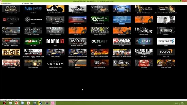Open the game filter dropdown in toolbar
This screenshot has height=105, width=187.
click(x=32, y=3)
